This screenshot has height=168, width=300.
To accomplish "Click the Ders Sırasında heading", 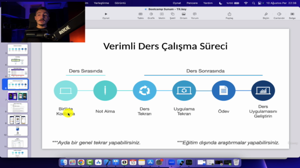I will [x=85, y=71].
